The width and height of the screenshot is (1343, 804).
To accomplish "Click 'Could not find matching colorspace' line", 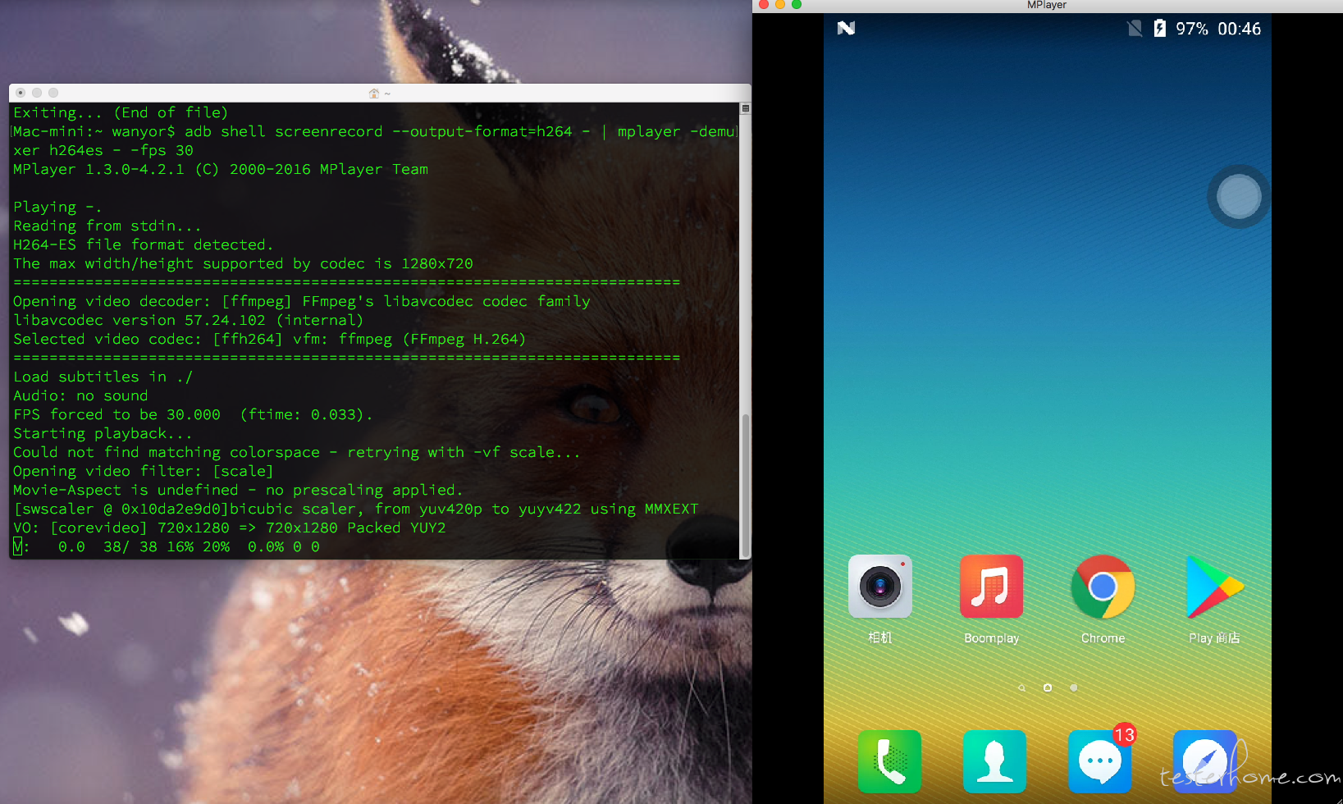I will click(297, 452).
